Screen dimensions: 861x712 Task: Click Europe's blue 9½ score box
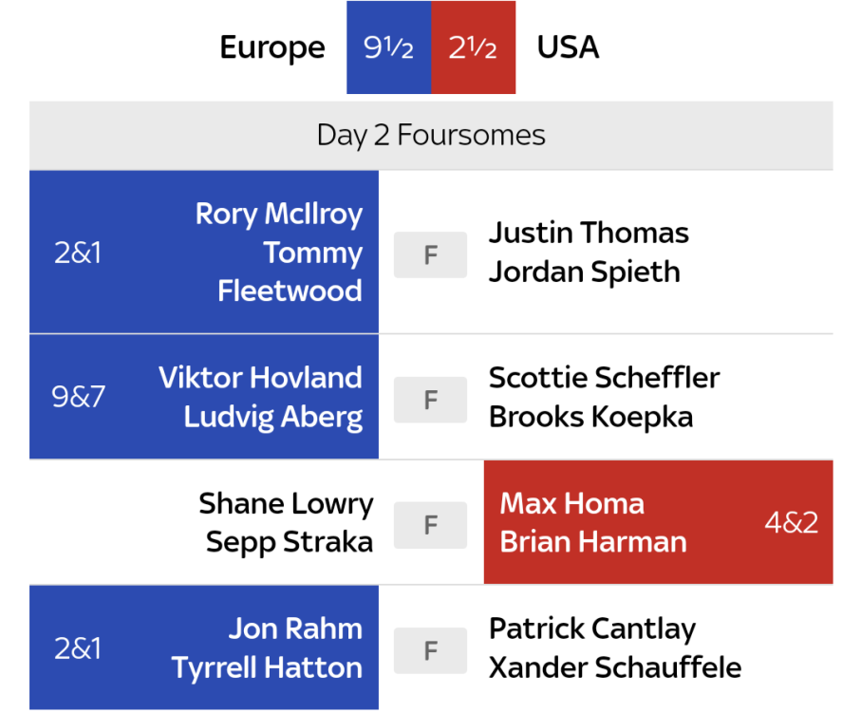388,47
